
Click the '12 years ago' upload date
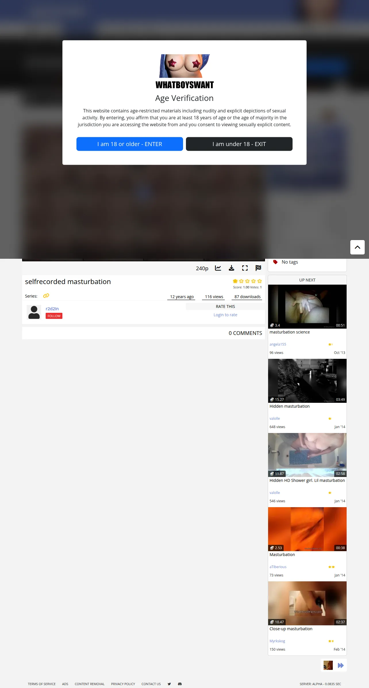point(182,297)
